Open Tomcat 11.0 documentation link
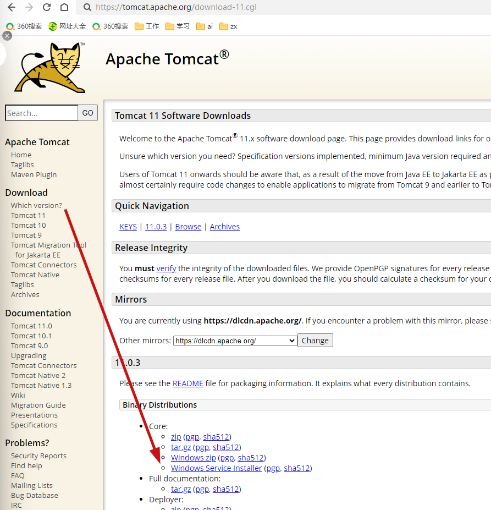Screen dimensions: 491x510 click(31, 326)
